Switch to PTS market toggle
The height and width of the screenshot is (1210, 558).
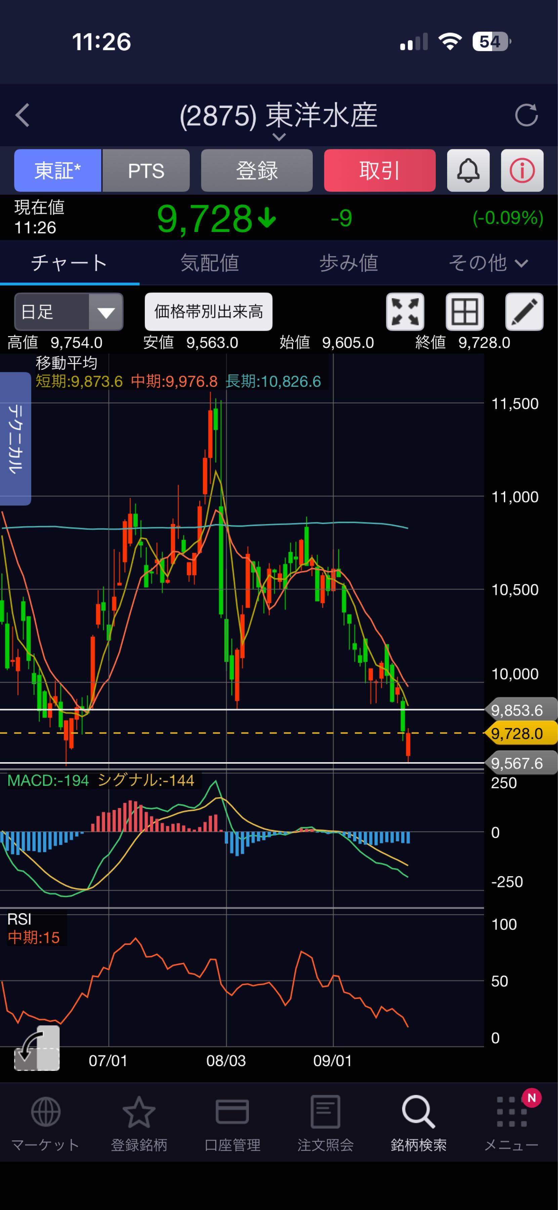pyautogui.click(x=146, y=170)
